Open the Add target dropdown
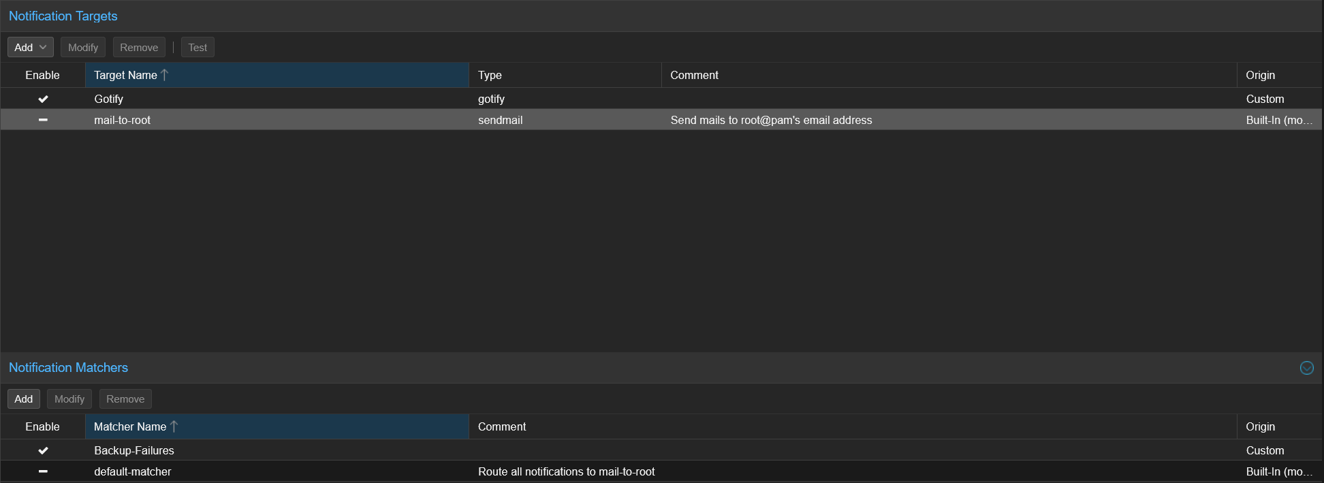The image size is (1324, 483). tap(31, 47)
